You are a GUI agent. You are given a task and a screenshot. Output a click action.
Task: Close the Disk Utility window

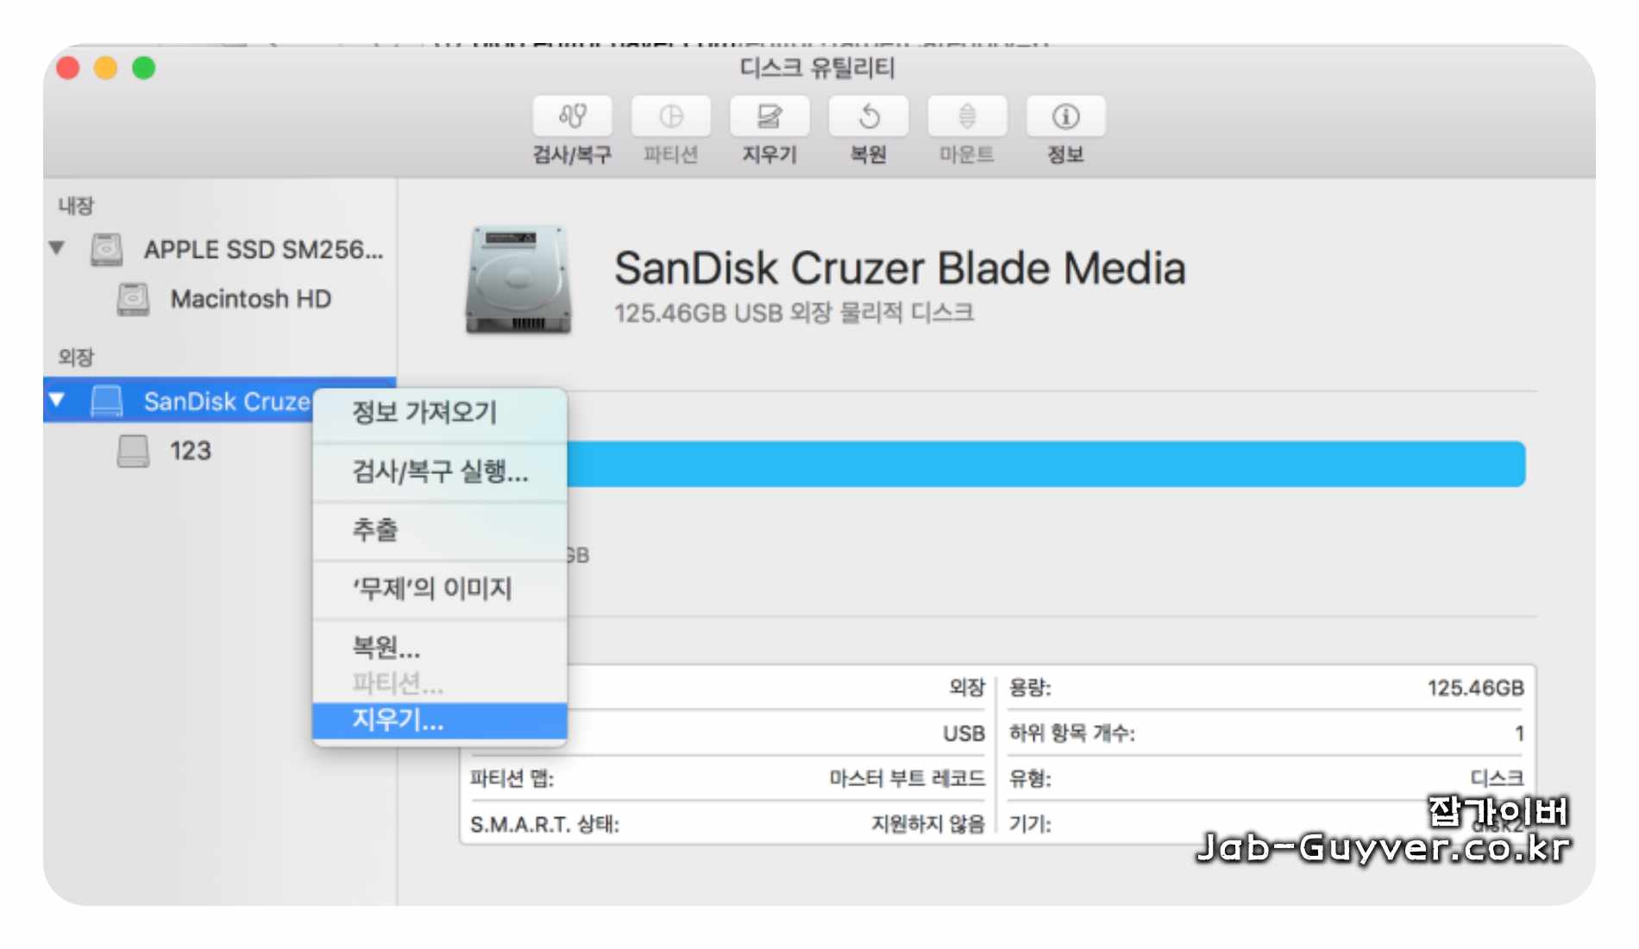(x=67, y=68)
